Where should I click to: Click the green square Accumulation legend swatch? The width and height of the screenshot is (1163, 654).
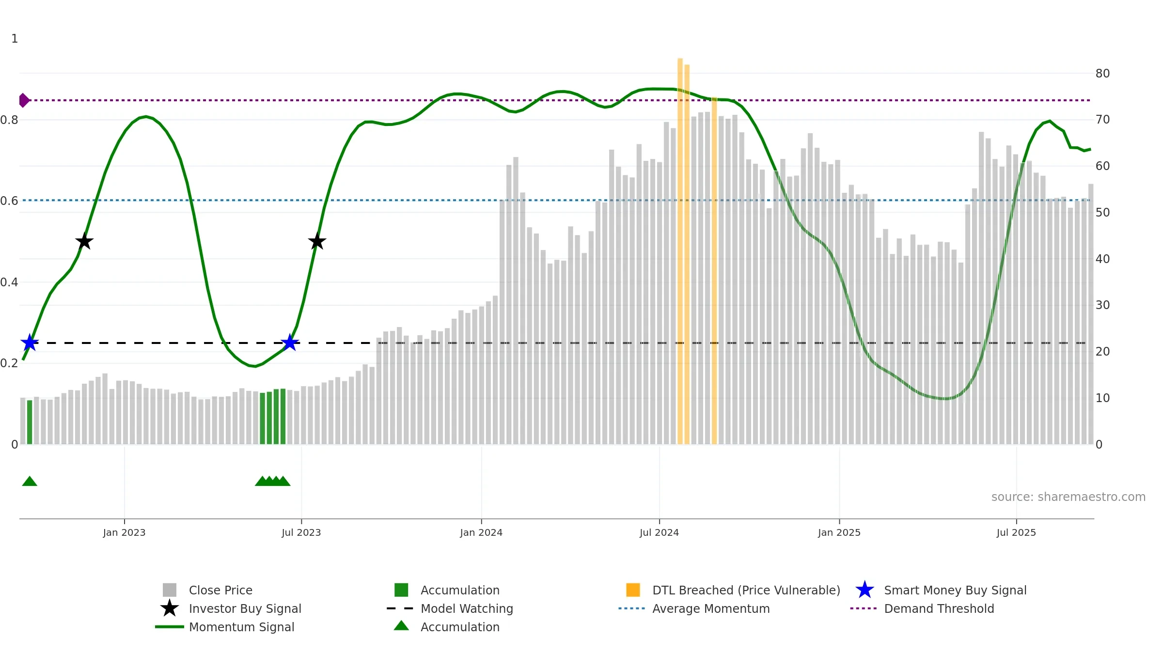(401, 590)
